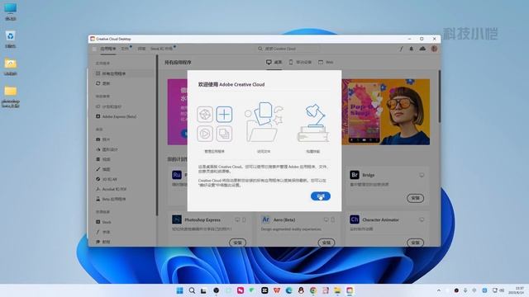
Task: Select the Web platform tab
Action: [326, 63]
